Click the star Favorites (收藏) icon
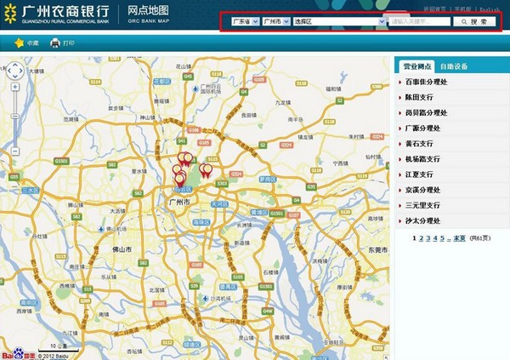 [19, 43]
